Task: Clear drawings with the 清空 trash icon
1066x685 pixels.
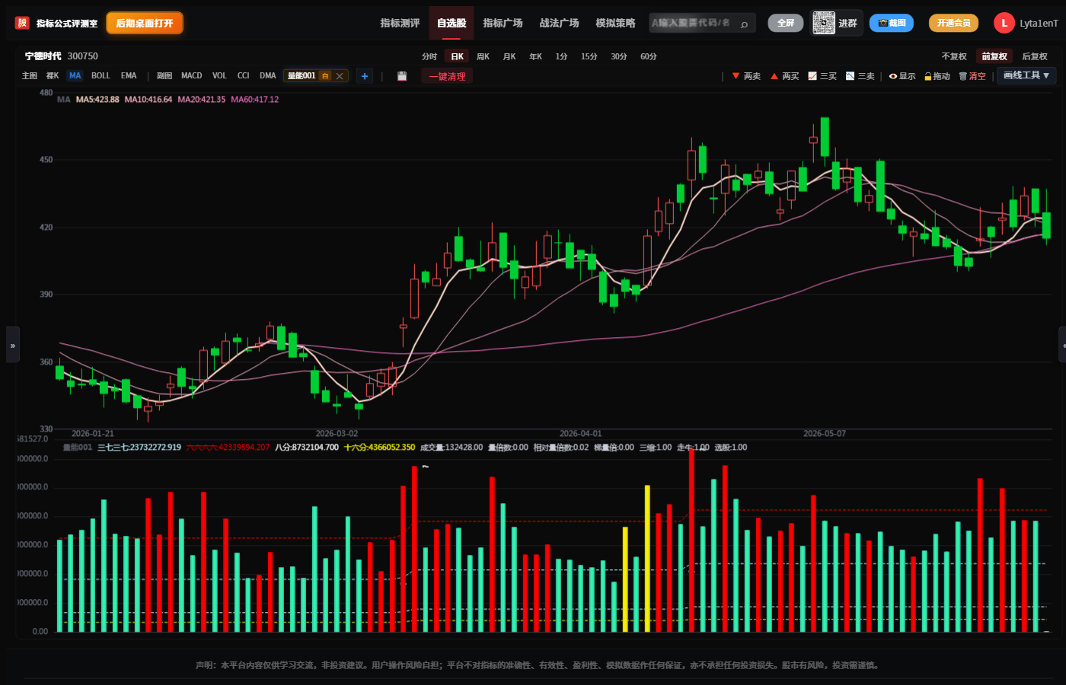Action: 963,76
